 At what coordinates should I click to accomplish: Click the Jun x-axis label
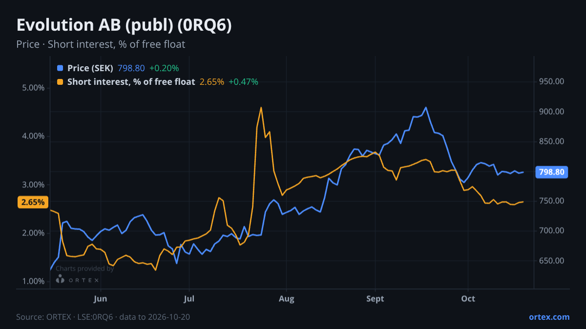pyautogui.click(x=101, y=298)
